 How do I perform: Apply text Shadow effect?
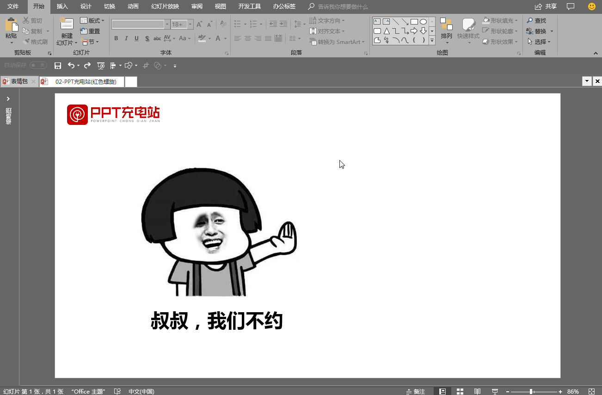pyautogui.click(x=147, y=38)
